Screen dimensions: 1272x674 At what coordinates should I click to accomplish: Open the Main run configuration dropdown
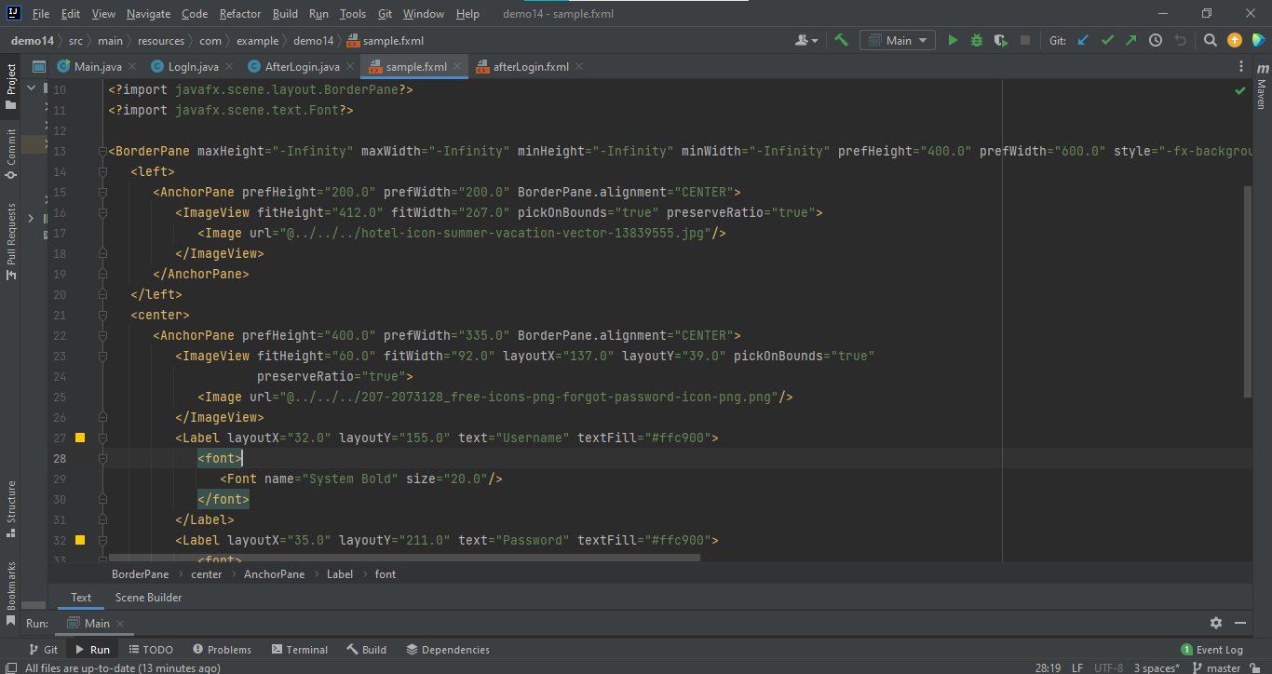pyautogui.click(x=897, y=40)
